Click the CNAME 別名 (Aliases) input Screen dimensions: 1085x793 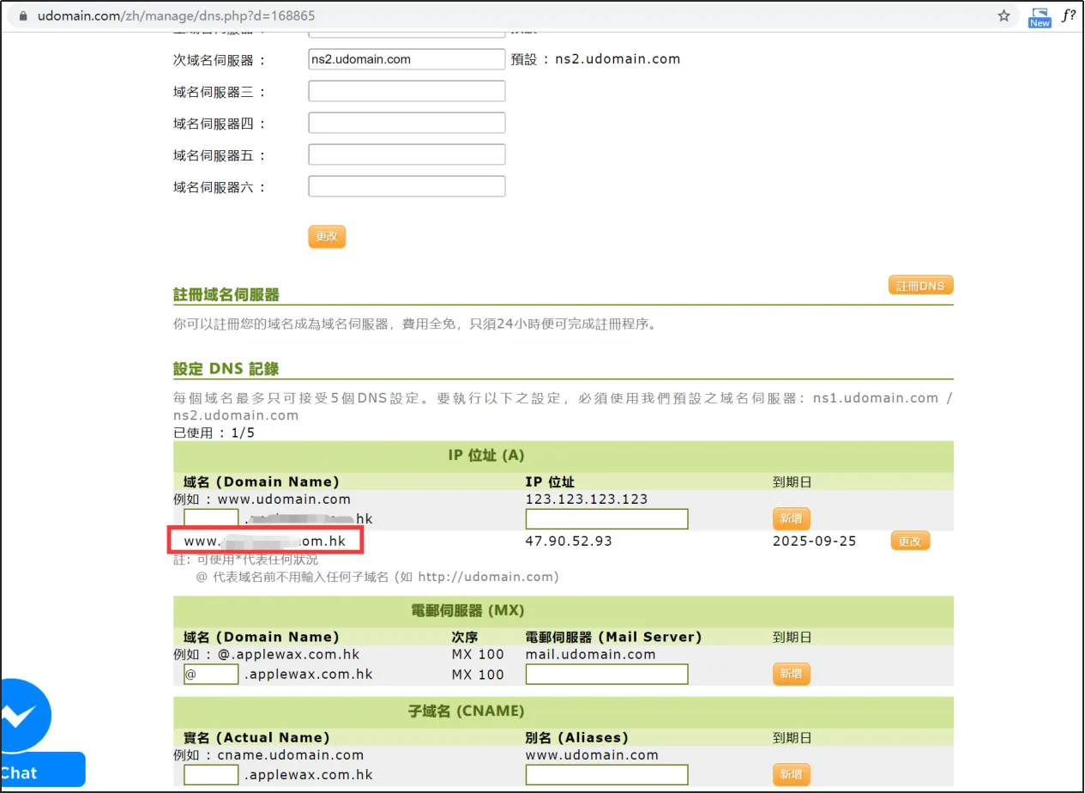[x=606, y=774]
